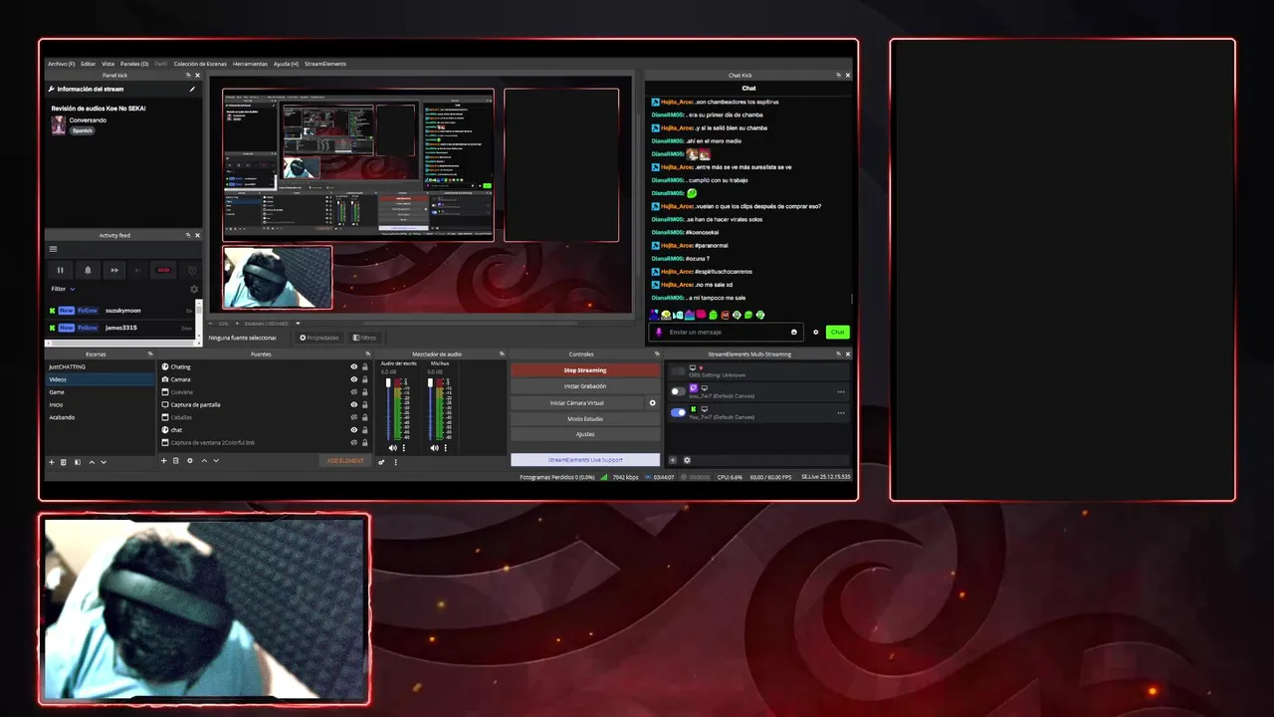This screenshot has height=717, width=1274.
Task: Open Activity feed settings gear
Action: pyautogui.click(x=194, y=289)
